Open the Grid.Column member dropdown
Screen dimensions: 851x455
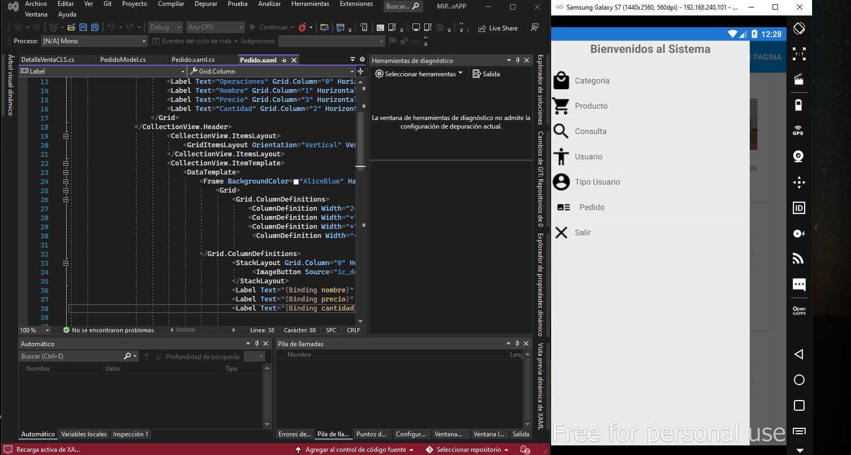(272, 71)
